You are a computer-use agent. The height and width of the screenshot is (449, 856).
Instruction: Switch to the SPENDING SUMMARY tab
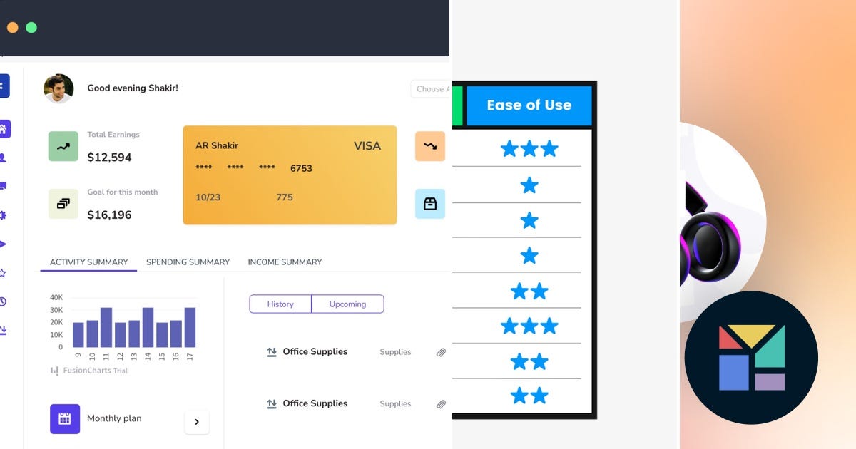[188, 262]
